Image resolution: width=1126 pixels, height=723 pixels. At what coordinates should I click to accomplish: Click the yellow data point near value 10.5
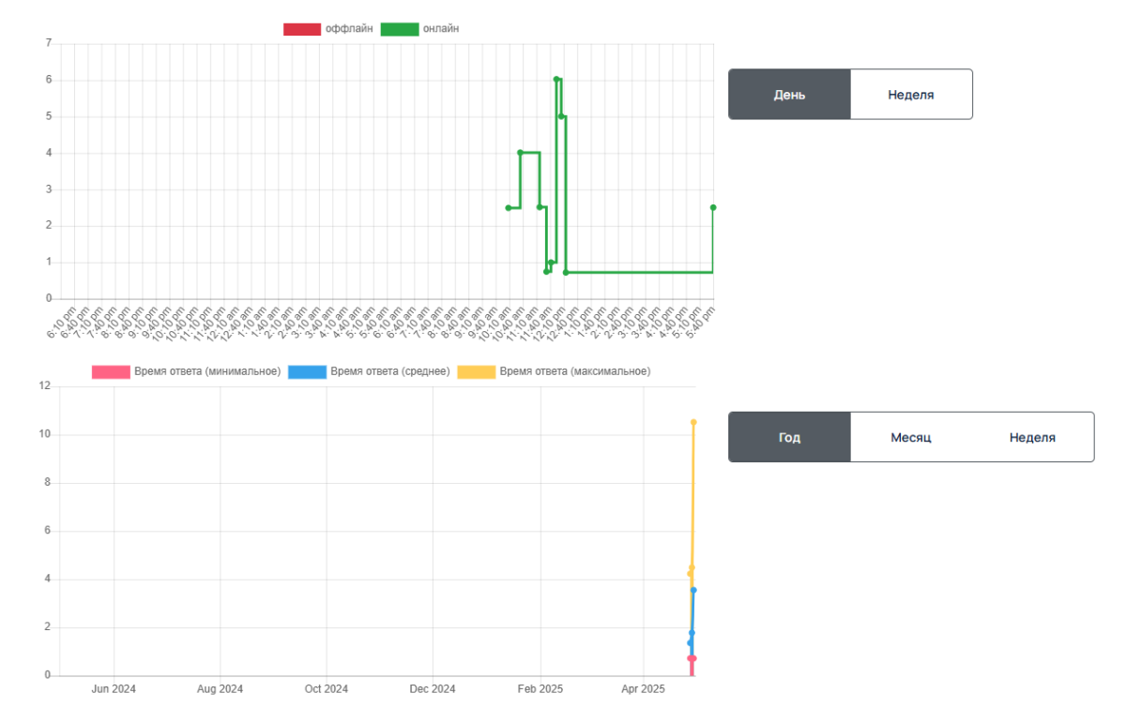click(x=692, y=423)
